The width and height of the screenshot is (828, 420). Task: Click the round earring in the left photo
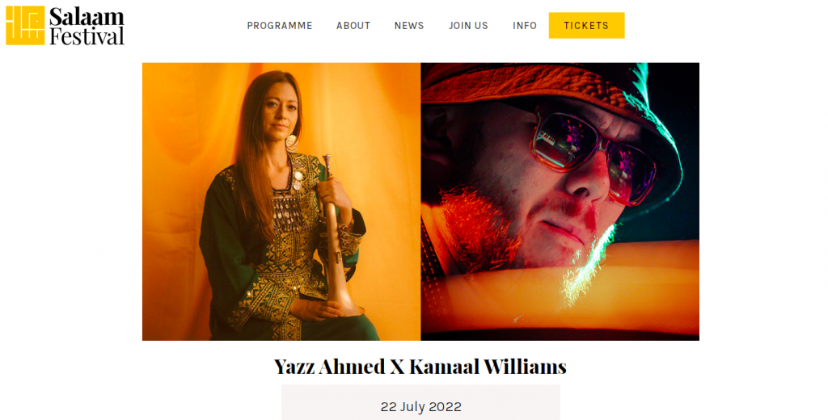[291, 142]
